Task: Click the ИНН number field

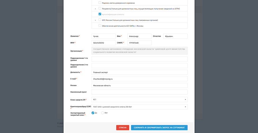Action: [x=104, y=43]
